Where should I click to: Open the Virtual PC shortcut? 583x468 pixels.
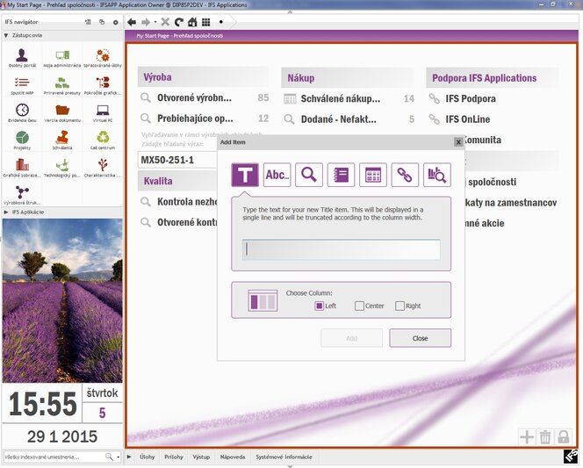(103, 113)
